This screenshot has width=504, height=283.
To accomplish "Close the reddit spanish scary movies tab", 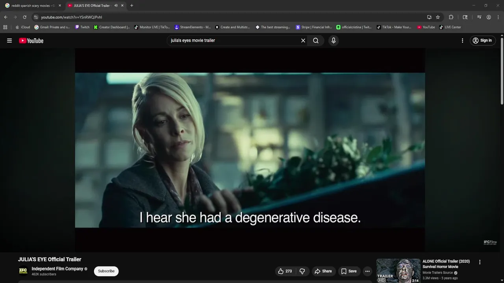I will 60,6.
